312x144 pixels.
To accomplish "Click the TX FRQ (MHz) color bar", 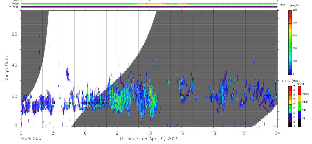I will pyautogui.click(x=290, y=107).
